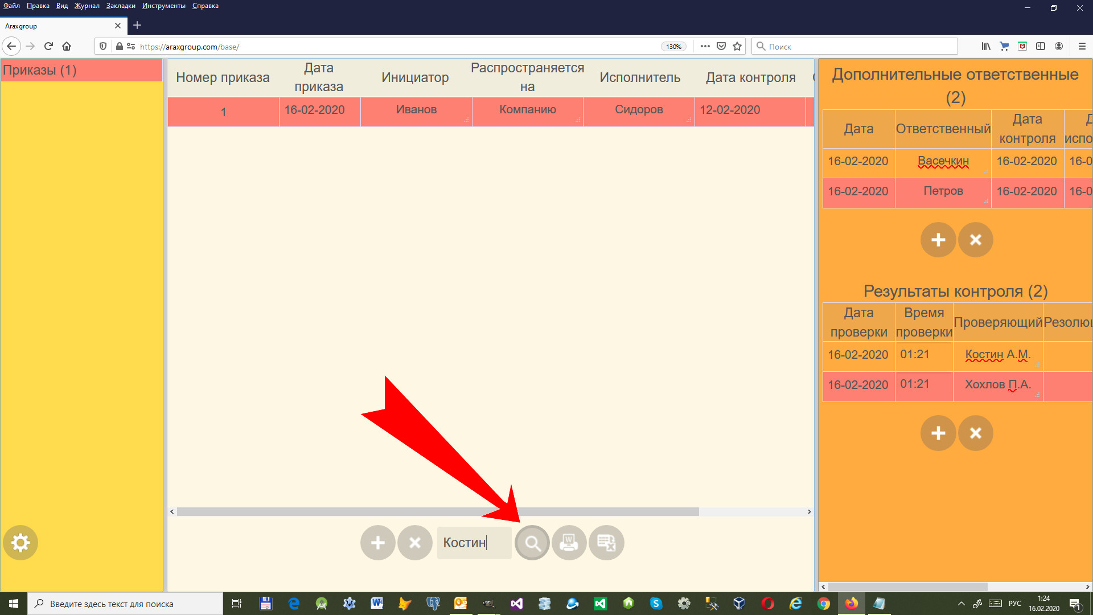Viewport: 1093px width, 615px height.
Task: Delete the selected order with the bottom X button
Action: (x=414, y=543)
